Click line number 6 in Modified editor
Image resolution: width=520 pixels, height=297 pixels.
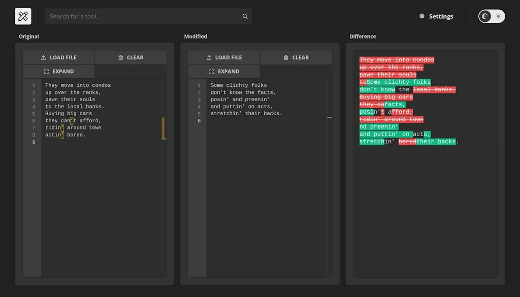coord(199,121)
